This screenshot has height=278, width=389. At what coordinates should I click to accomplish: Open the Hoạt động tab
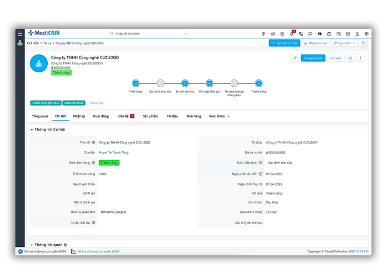[101, 116]
